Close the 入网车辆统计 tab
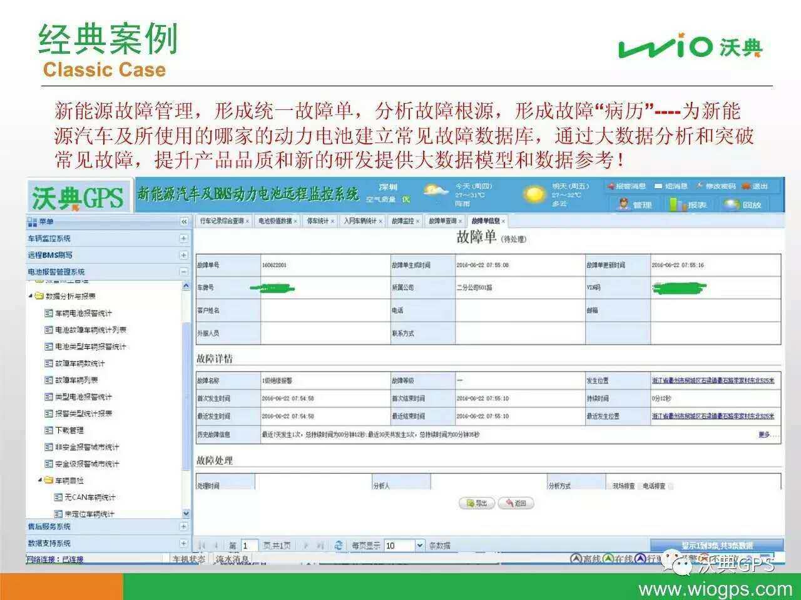This screenshot has width=801, height=600. 380,221
